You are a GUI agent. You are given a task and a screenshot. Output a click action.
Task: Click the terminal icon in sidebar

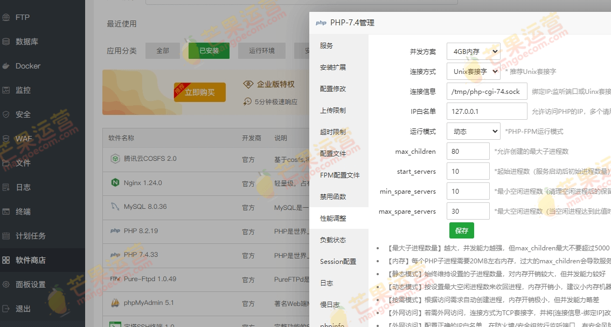tap(6, 212)
